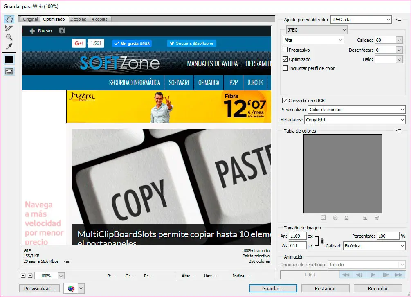Click the optimized image preview
This screenshot has height=297, width=411.
[146, 135]
